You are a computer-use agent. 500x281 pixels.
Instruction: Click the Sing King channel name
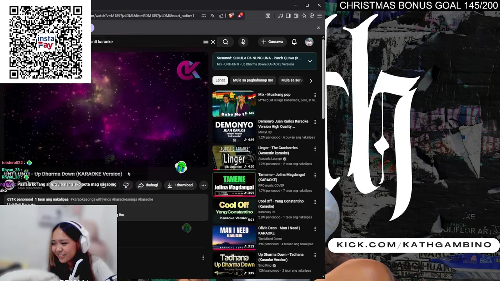264,265
